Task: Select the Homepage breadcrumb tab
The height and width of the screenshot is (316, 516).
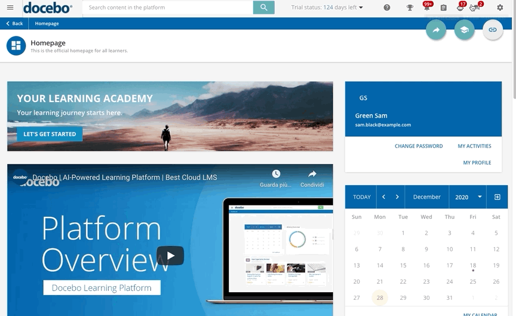Action: click(x=47, y=24)
